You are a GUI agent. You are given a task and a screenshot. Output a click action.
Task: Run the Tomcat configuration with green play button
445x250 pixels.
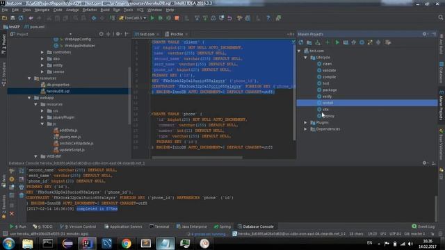(x=152, y=18)
